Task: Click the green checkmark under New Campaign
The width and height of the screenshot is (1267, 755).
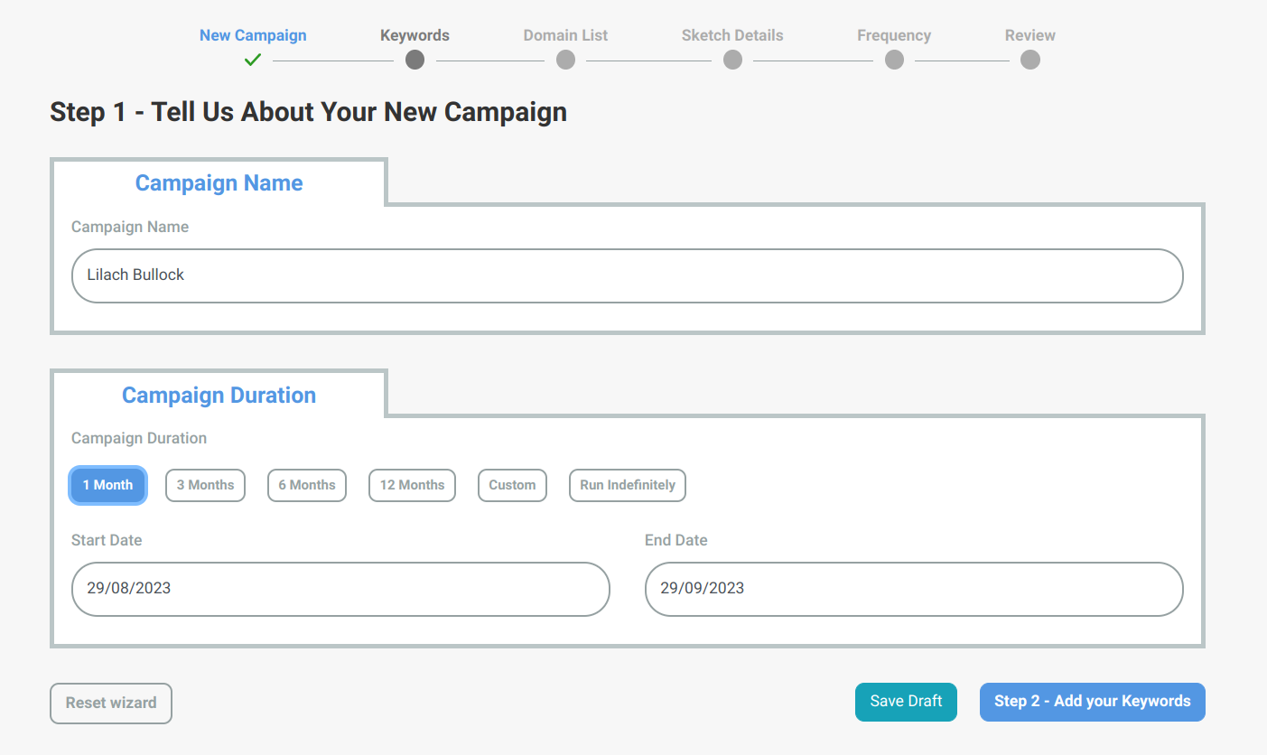Action: click(x=253, y=61)
